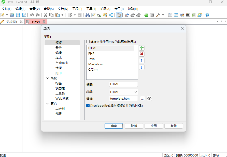Toggle hex editing mode icon
227x157 pixels.
[x=119, y=15]
